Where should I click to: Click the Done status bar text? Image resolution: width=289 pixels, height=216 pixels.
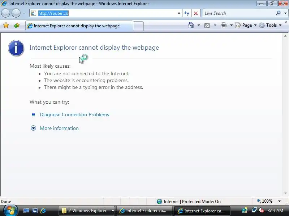[x=6, y=202]
